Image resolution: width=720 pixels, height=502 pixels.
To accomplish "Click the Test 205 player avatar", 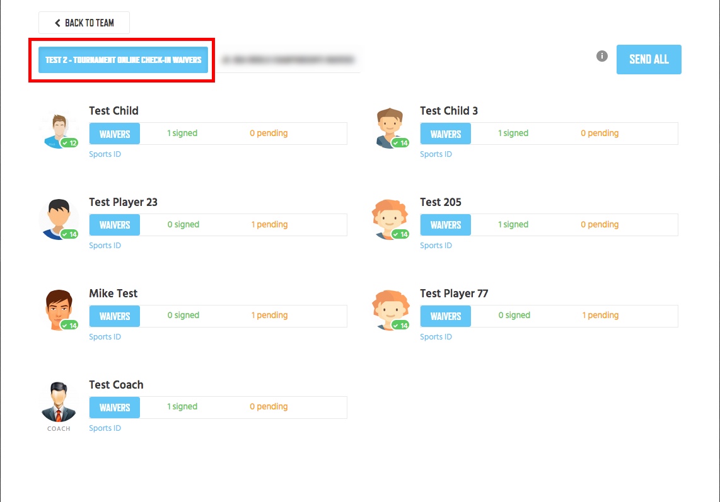I will coord(390,219).
